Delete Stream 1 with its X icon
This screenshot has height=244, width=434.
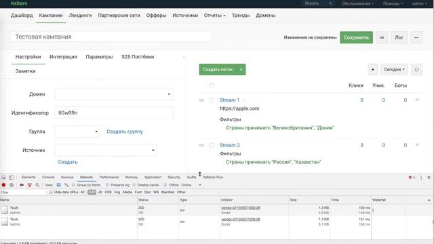417,100
